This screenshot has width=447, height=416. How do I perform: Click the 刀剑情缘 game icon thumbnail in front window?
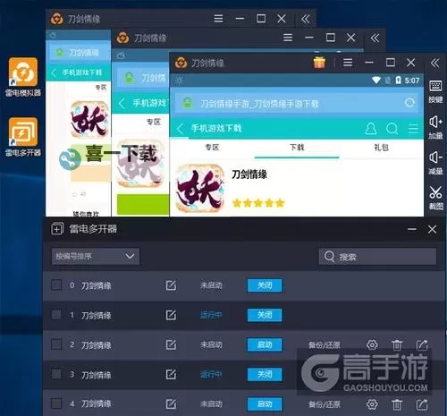pyautogui.click(x=199, y=188)
